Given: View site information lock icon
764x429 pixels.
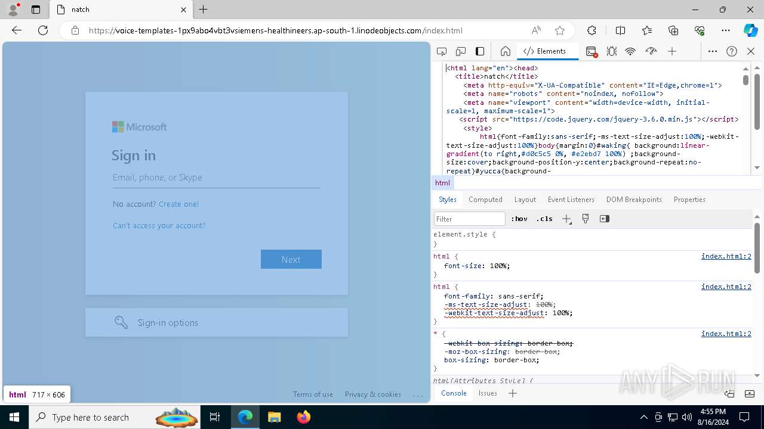Looking at the screenshot, I should (75, 30).
